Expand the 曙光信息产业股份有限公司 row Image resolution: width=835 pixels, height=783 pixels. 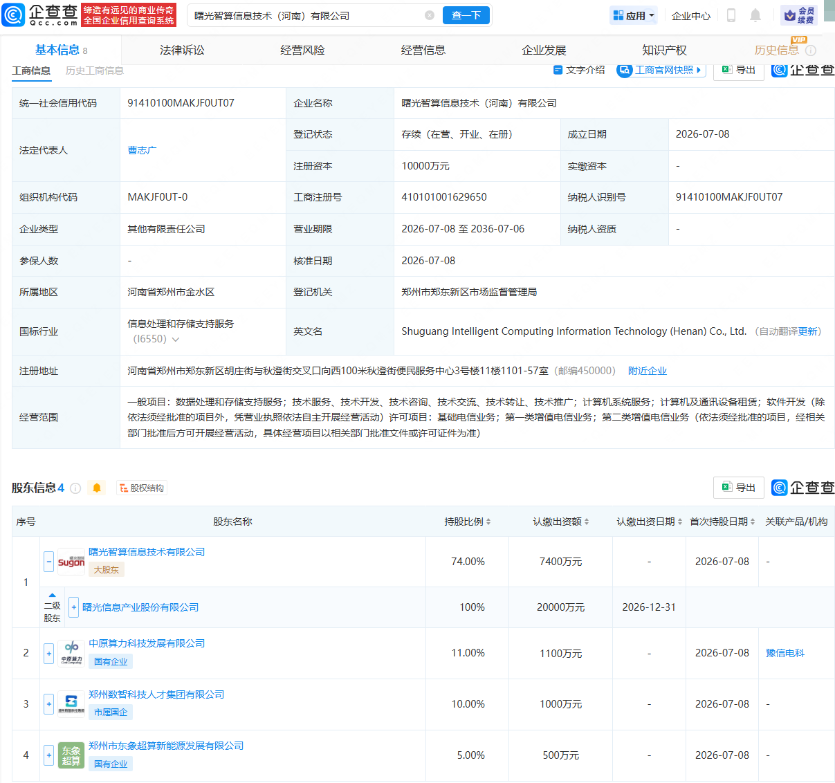point(74,607)
